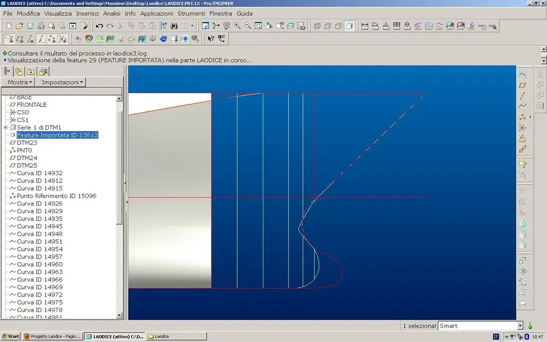Click the context help arrow icon
Screen dimensions: 547x342
210,38
